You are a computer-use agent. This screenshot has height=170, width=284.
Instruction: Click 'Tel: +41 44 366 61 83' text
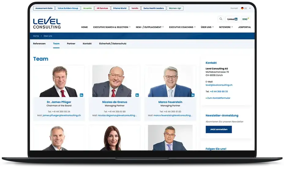click(x=170, y=112)
